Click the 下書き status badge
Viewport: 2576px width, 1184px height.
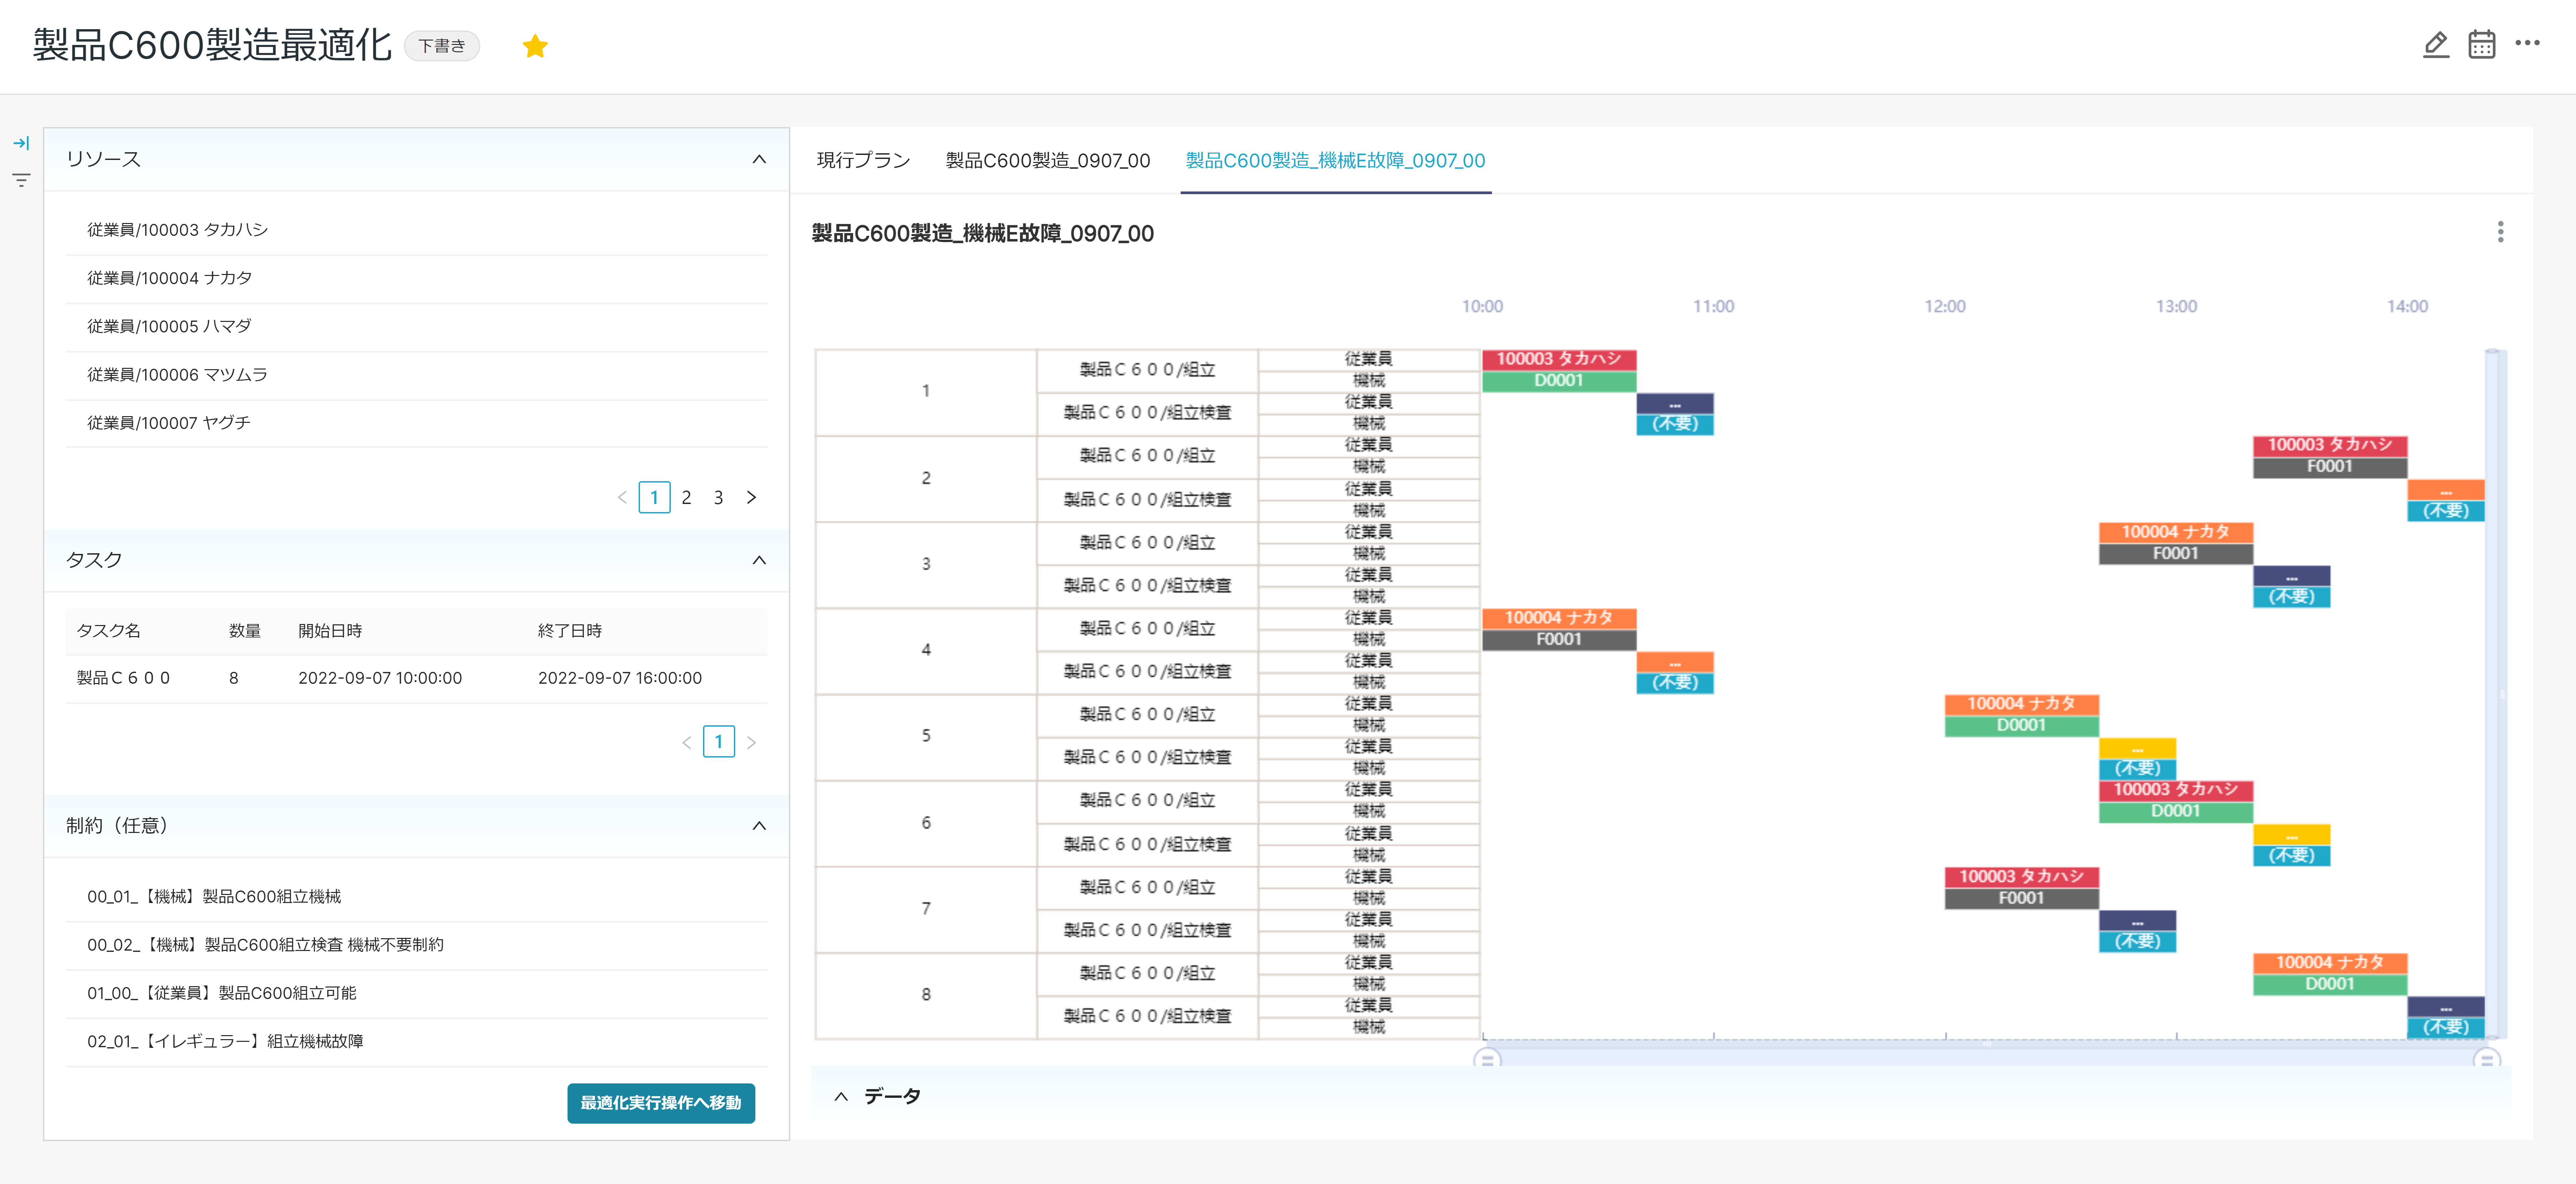(442, 46)
